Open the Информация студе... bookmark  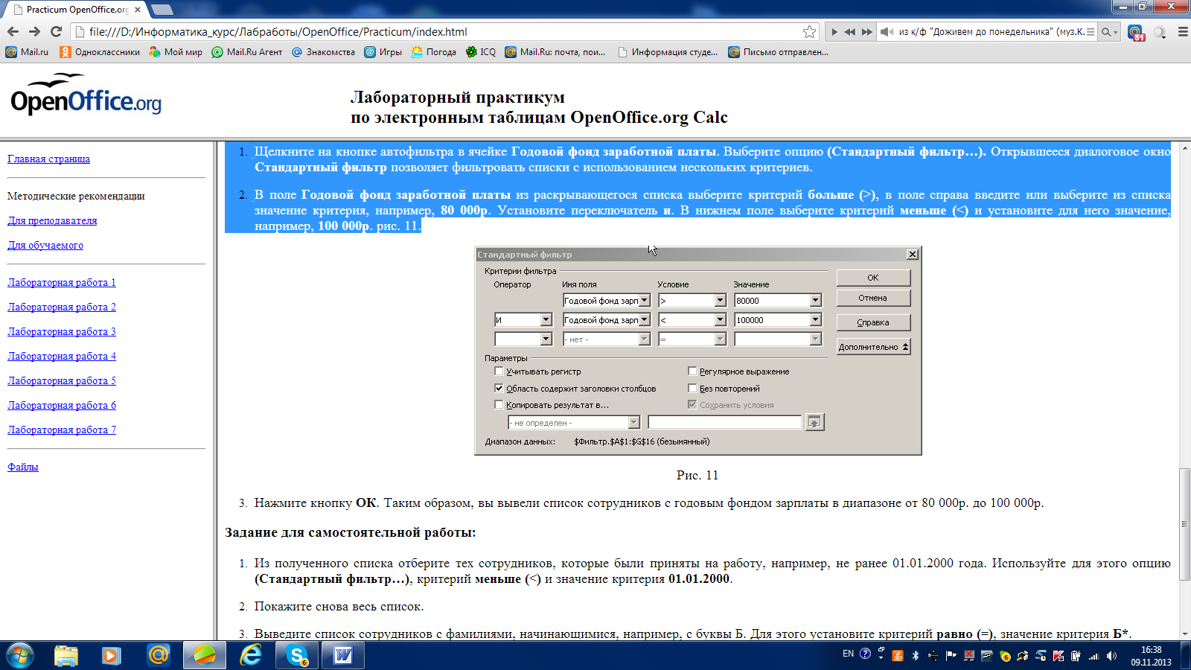(x=668, y=52)
